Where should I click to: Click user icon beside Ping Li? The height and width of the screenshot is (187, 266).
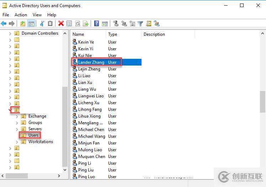75,163
